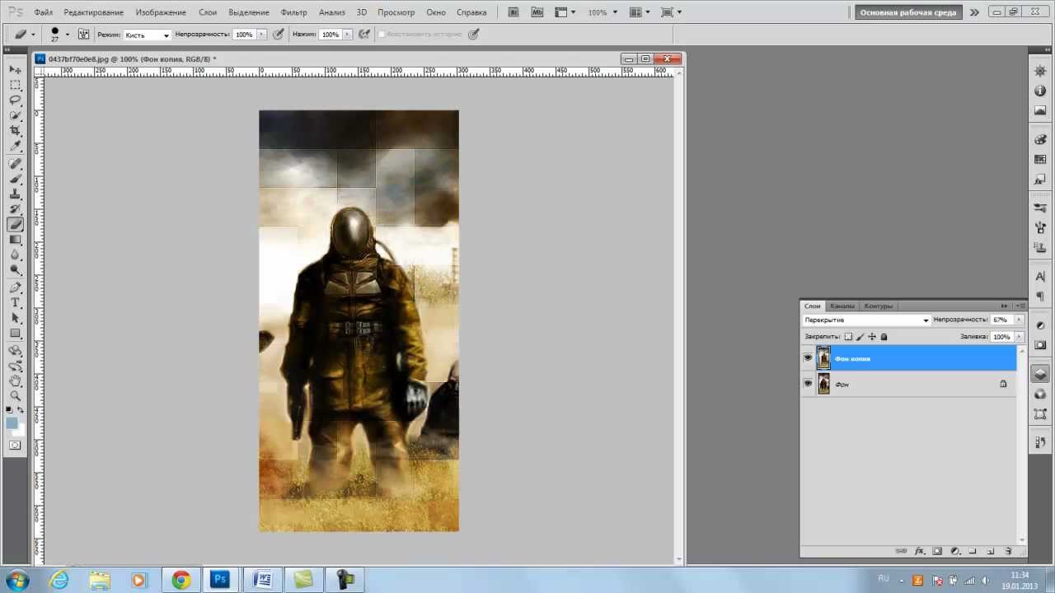Click the foreground color swatch
This screenshot has width=1055, height=593.
tap(12, 423)
